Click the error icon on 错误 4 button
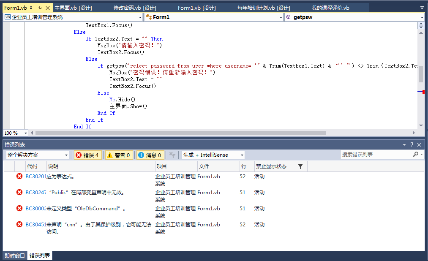This screenshot has height=261, width=428. [79, 155]
